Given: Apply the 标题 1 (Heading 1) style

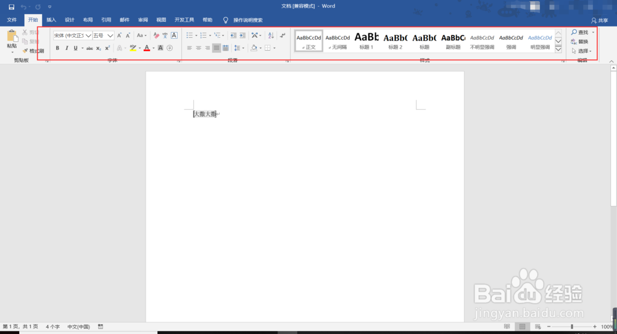Looking at the screenshot, I should tap(366, 41).
